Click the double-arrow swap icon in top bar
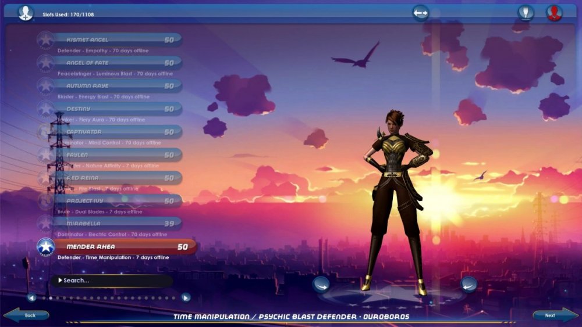This screenshot has height=327, width=582. click(x=420, y=13)
